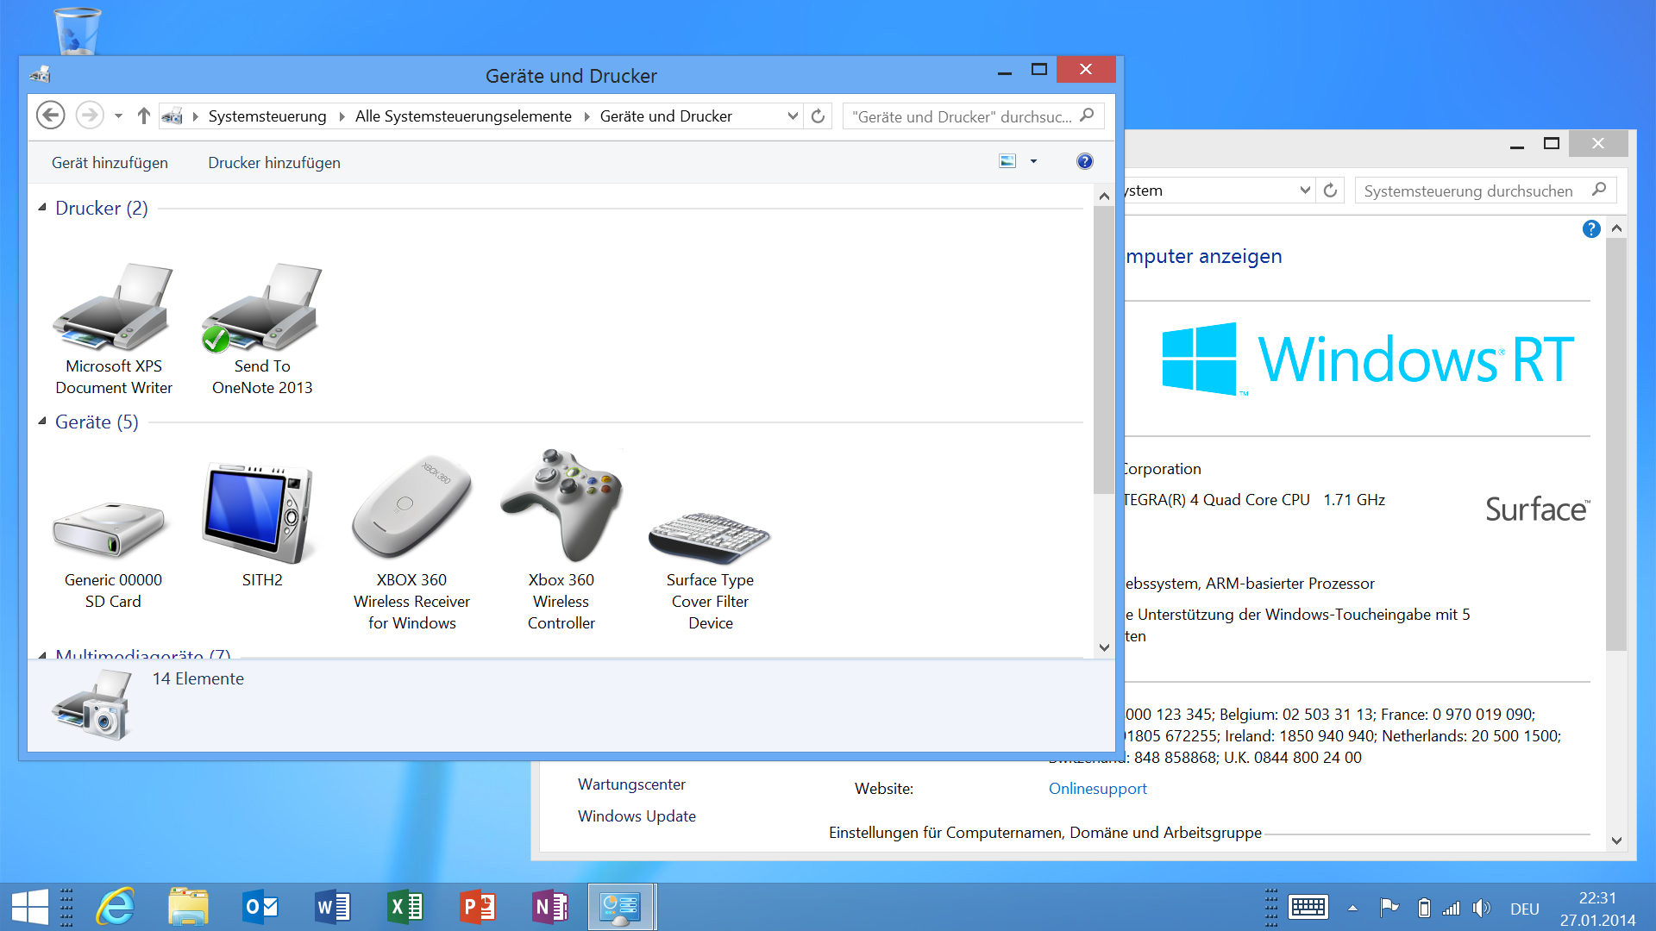The image size is (1656, 931).
Task: Select the Surface Type Cover Filter Device
Action: [710, 571]
